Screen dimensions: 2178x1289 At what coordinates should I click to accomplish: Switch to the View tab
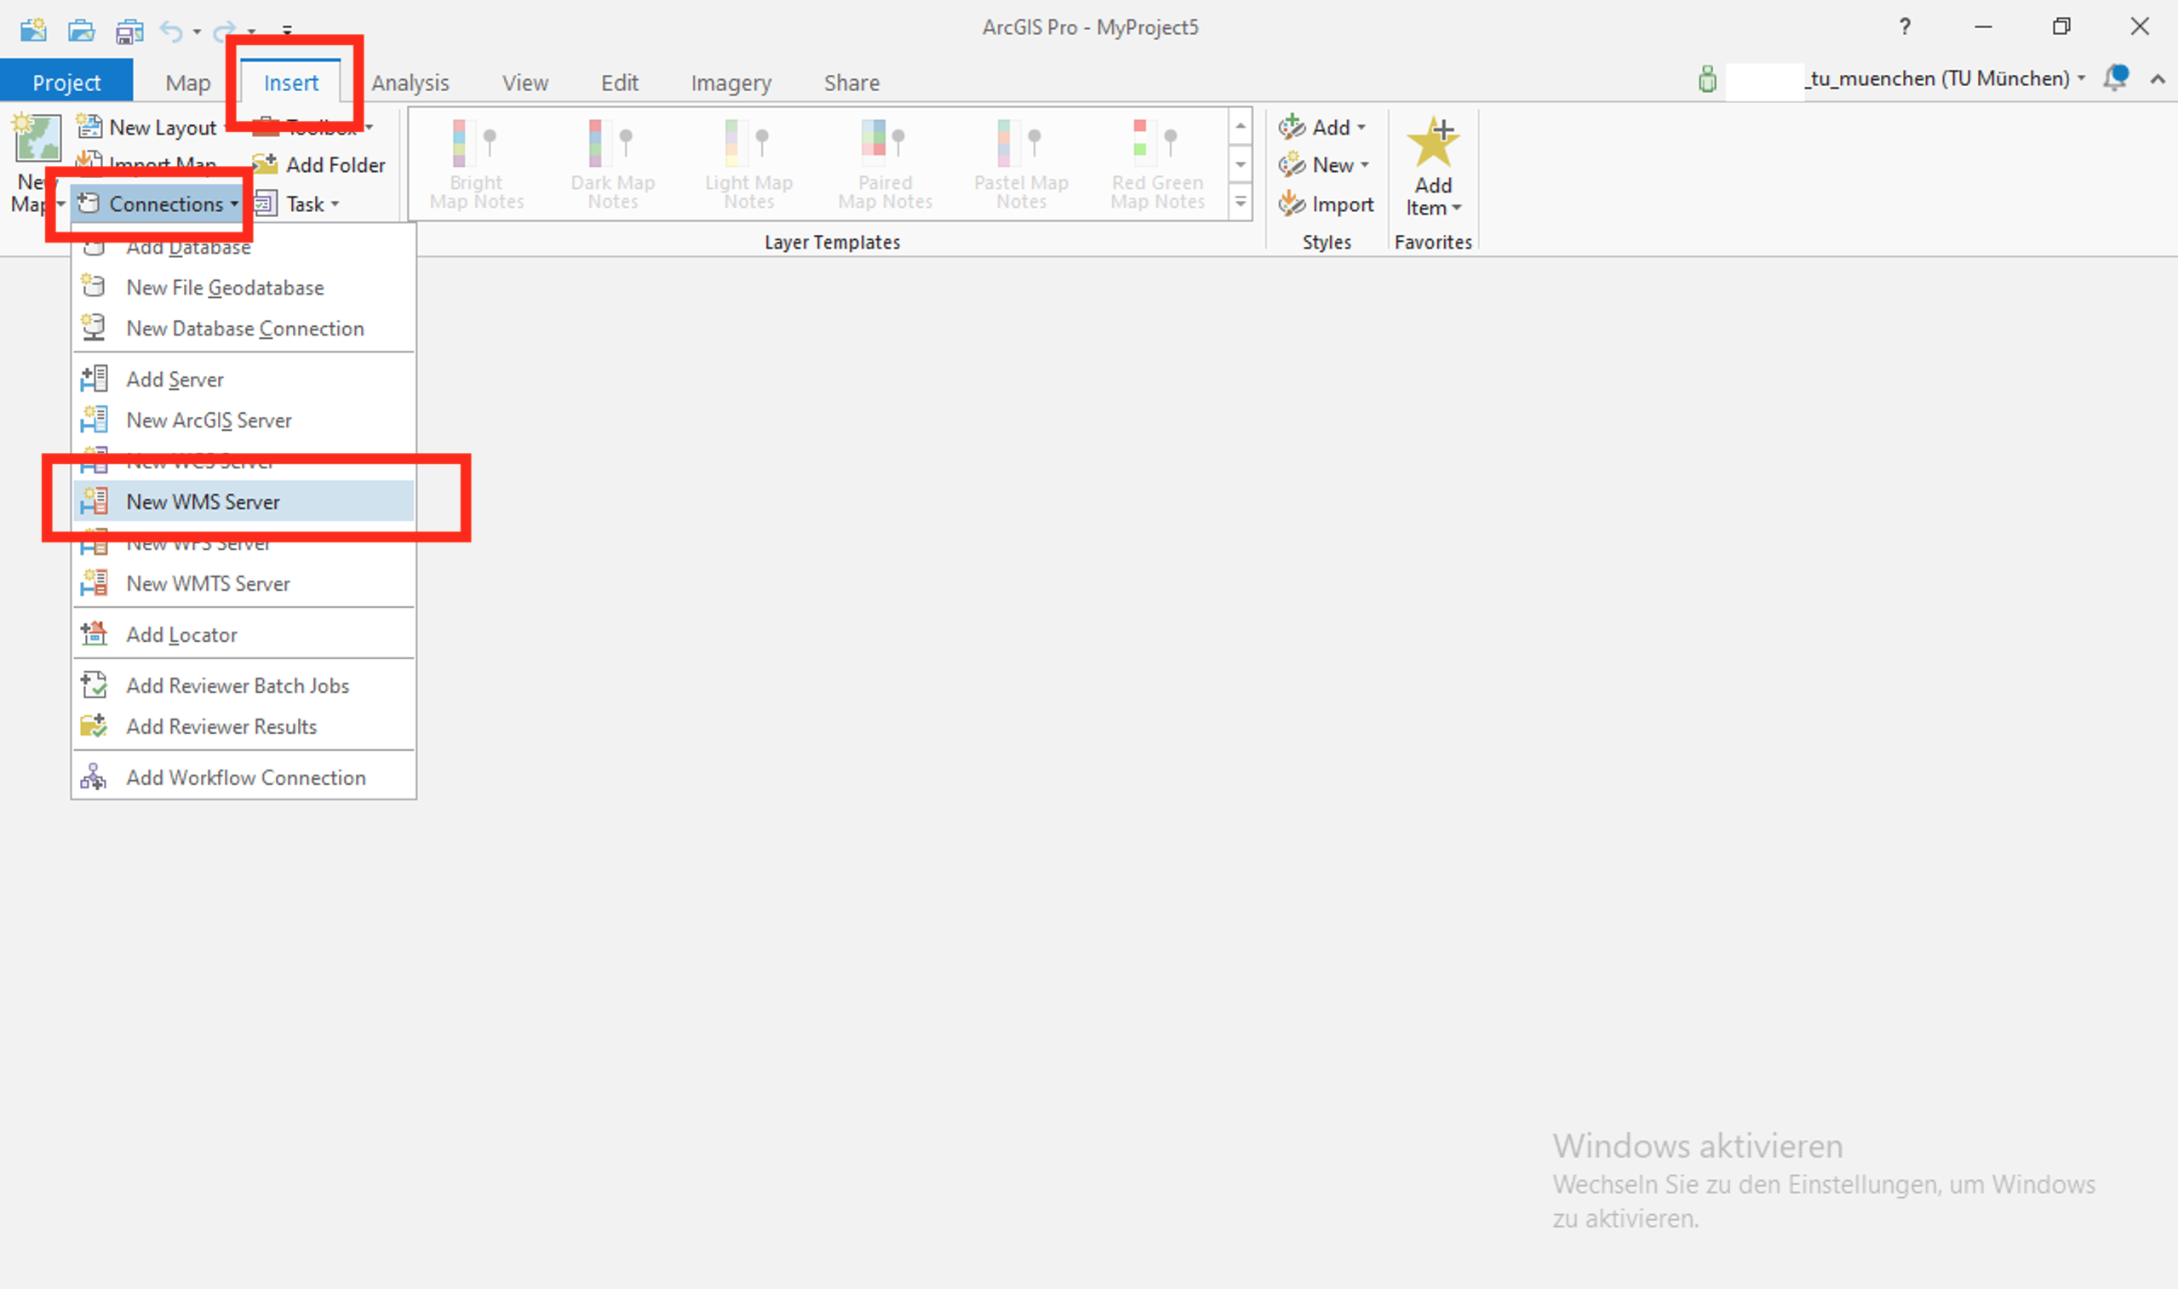click(x=525, y=83)
